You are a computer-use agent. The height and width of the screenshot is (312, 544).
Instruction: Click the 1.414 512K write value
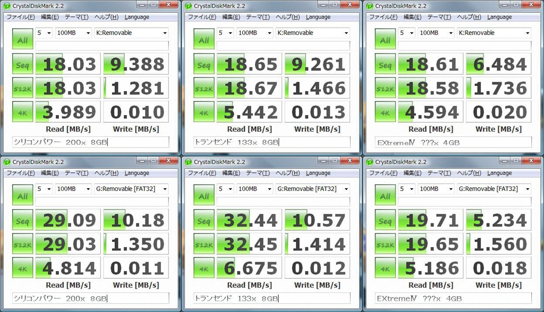pyautogui.click(x=318, y=244)
